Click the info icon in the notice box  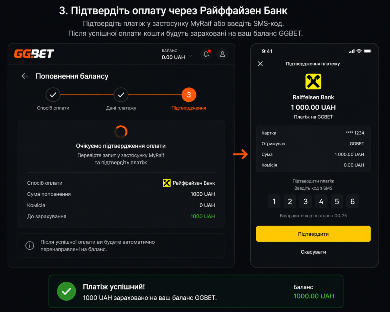(30, 246)
